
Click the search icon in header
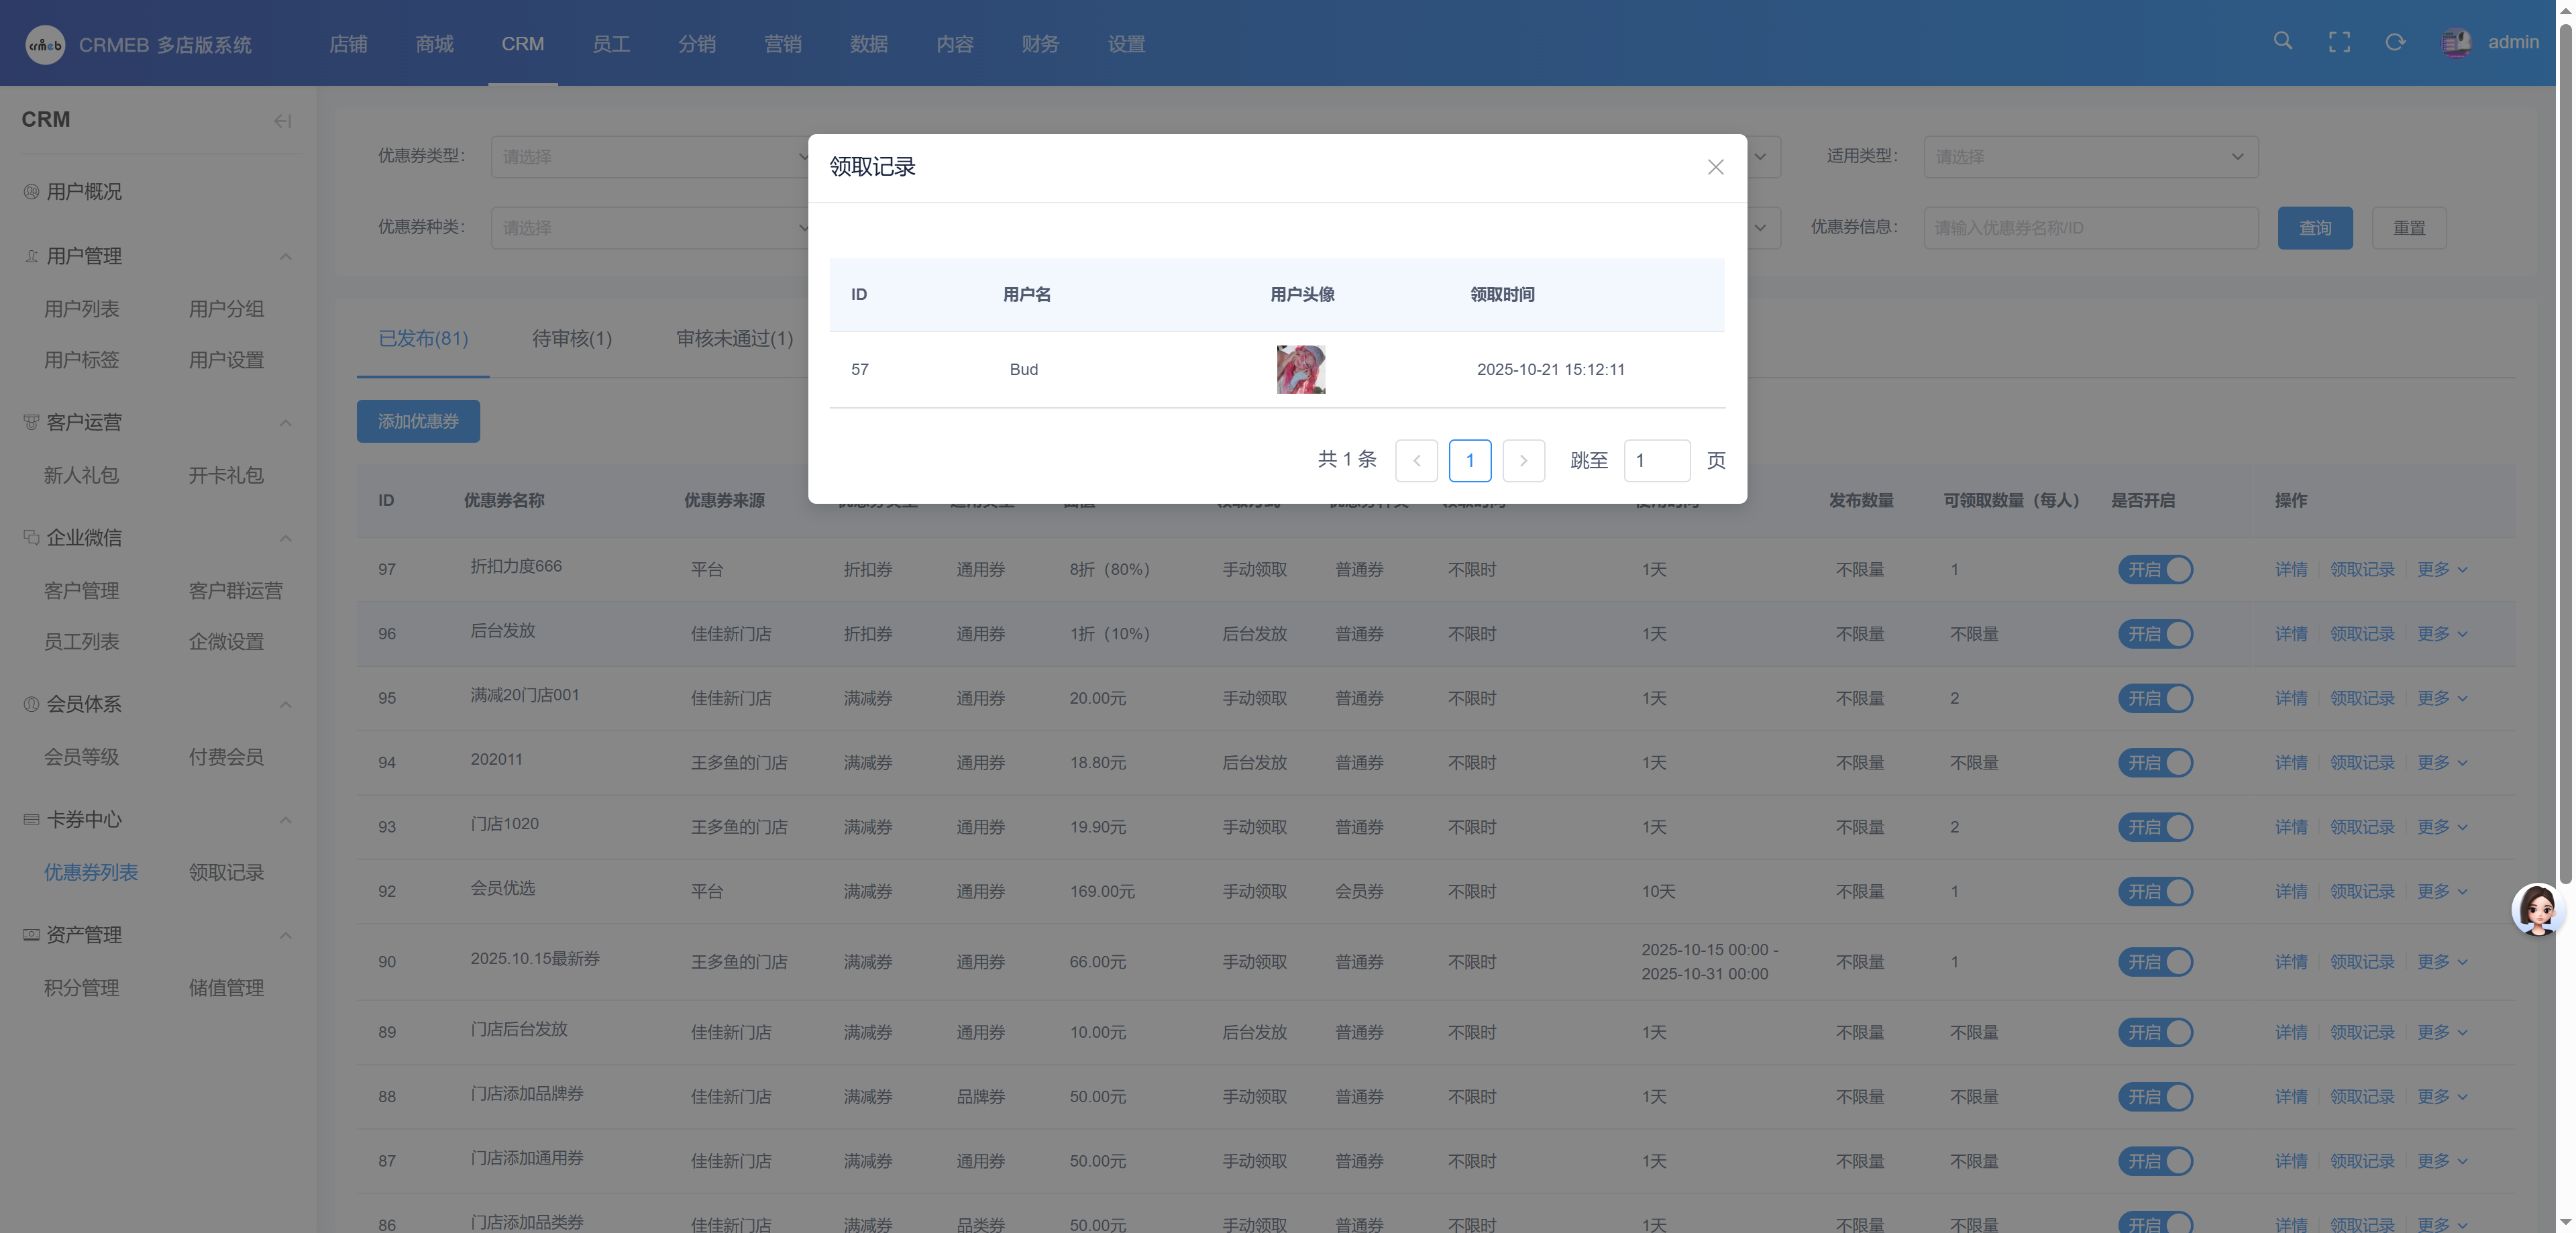[2282, 41]
